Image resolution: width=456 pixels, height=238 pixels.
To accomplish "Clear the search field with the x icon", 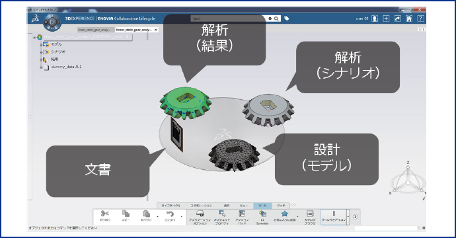I will click(270, 19).
